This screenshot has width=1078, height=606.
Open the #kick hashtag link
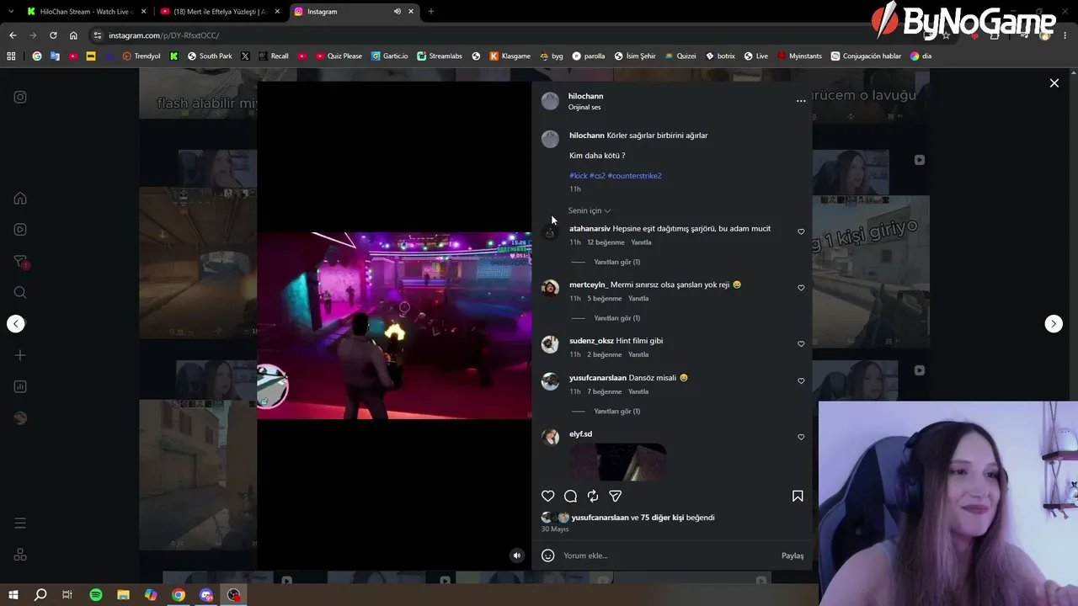coord(579,176)
